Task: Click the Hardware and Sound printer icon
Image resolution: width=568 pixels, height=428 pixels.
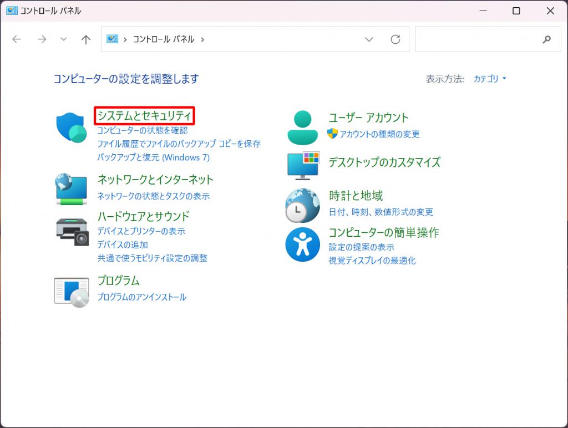Action: pos(73,232)
